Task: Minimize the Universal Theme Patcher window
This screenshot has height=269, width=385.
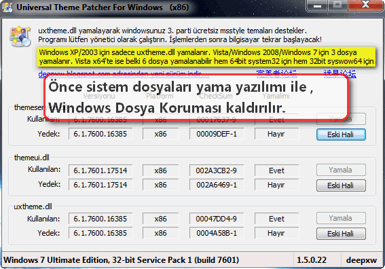Action: point(317,5)
